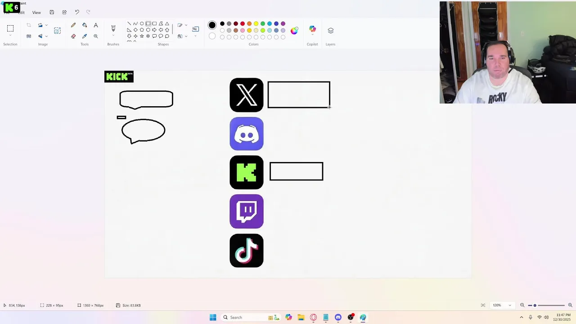
Task: Use the Remove background icon
Action: 29,36
